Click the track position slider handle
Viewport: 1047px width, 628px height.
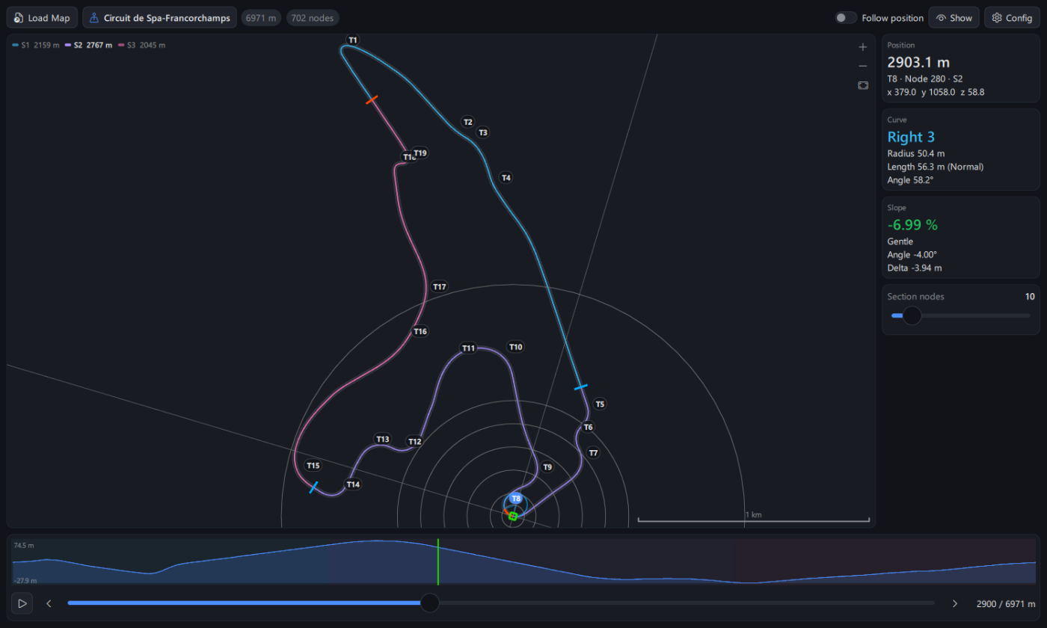coord(430,603)
